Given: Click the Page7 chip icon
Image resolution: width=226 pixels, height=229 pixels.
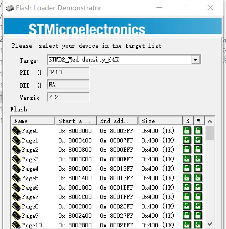Looking at the screenshot, I should [17, 197].
